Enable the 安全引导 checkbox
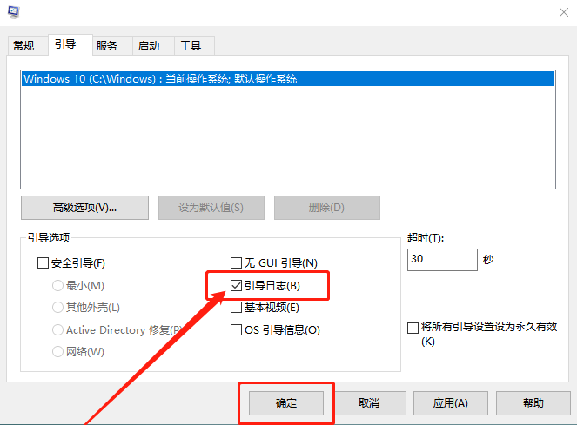Screen dimensions: 577x425 click(x=44, y=262)
